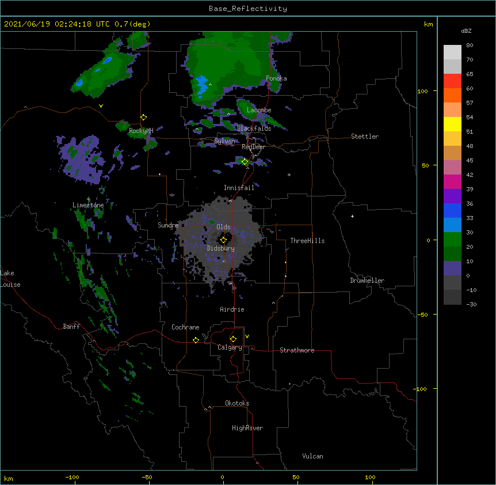
Task: Click the yellow diamond marker above Calgary label
Action: 233,339
